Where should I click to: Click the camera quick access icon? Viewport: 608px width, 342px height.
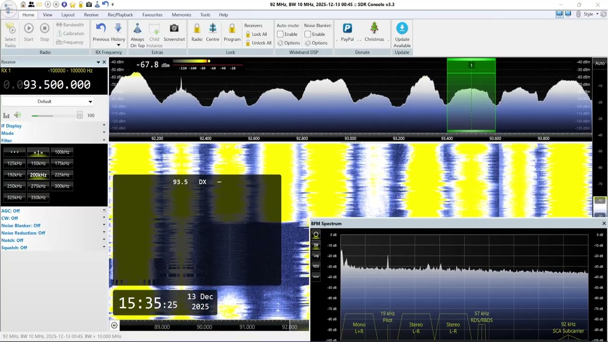pyautogui.click(x=88, y=4)
